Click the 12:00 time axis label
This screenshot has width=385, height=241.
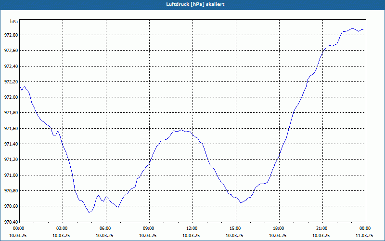(x=192, y=228)
